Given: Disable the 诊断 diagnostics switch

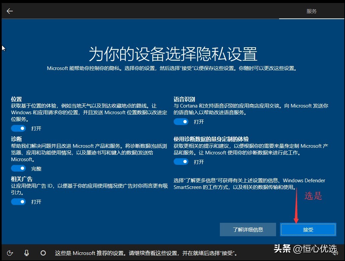Looking at the screenshot, I should pyautogui.click(x=18, y=168).
